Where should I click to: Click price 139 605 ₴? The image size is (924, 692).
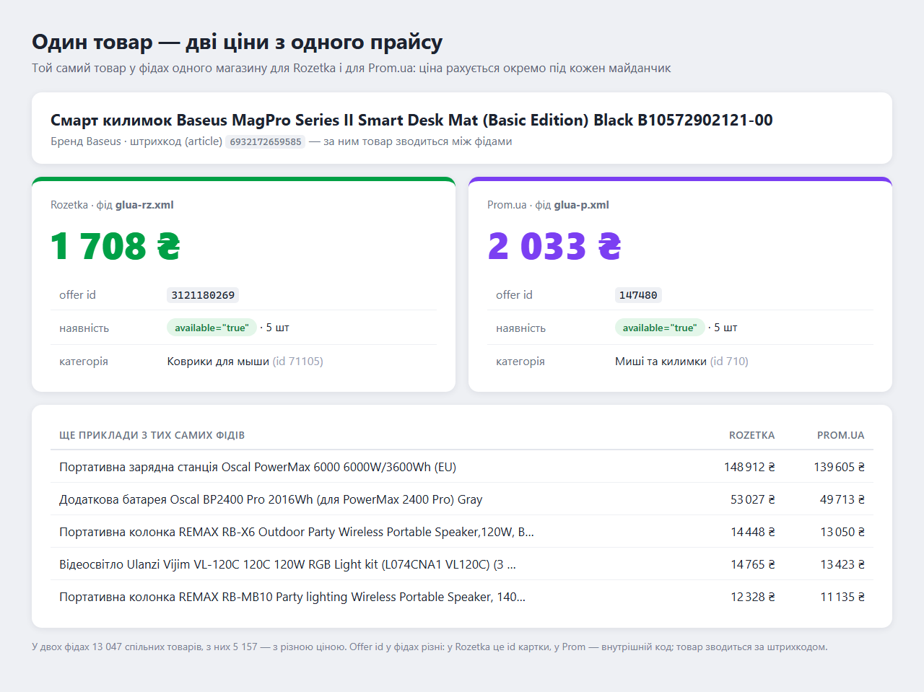point(839,467)
